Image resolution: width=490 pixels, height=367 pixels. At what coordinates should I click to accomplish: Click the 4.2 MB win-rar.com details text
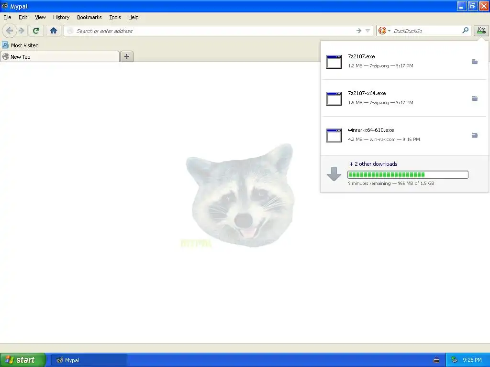384,140
